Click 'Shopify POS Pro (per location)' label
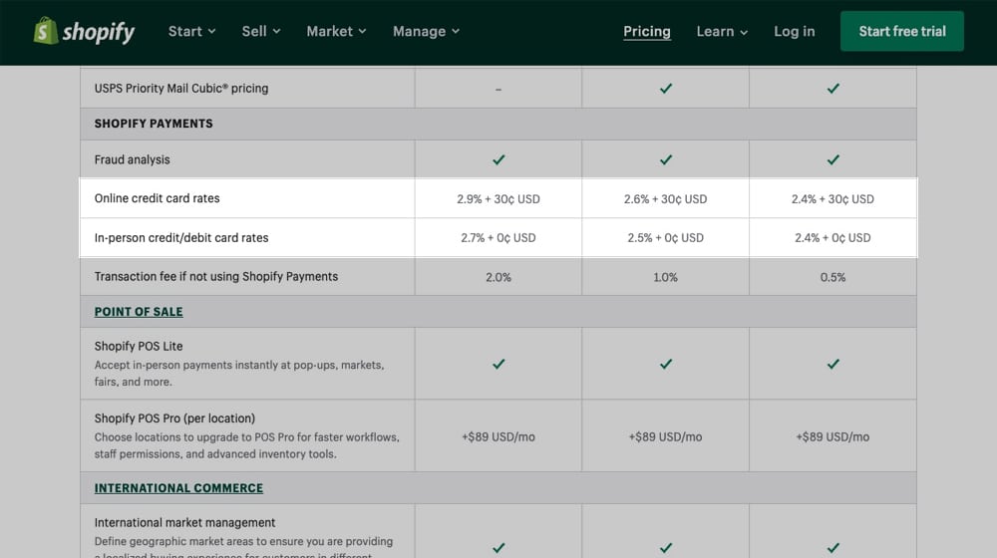This screenshot has height=558, width=997. pos(174,418)
